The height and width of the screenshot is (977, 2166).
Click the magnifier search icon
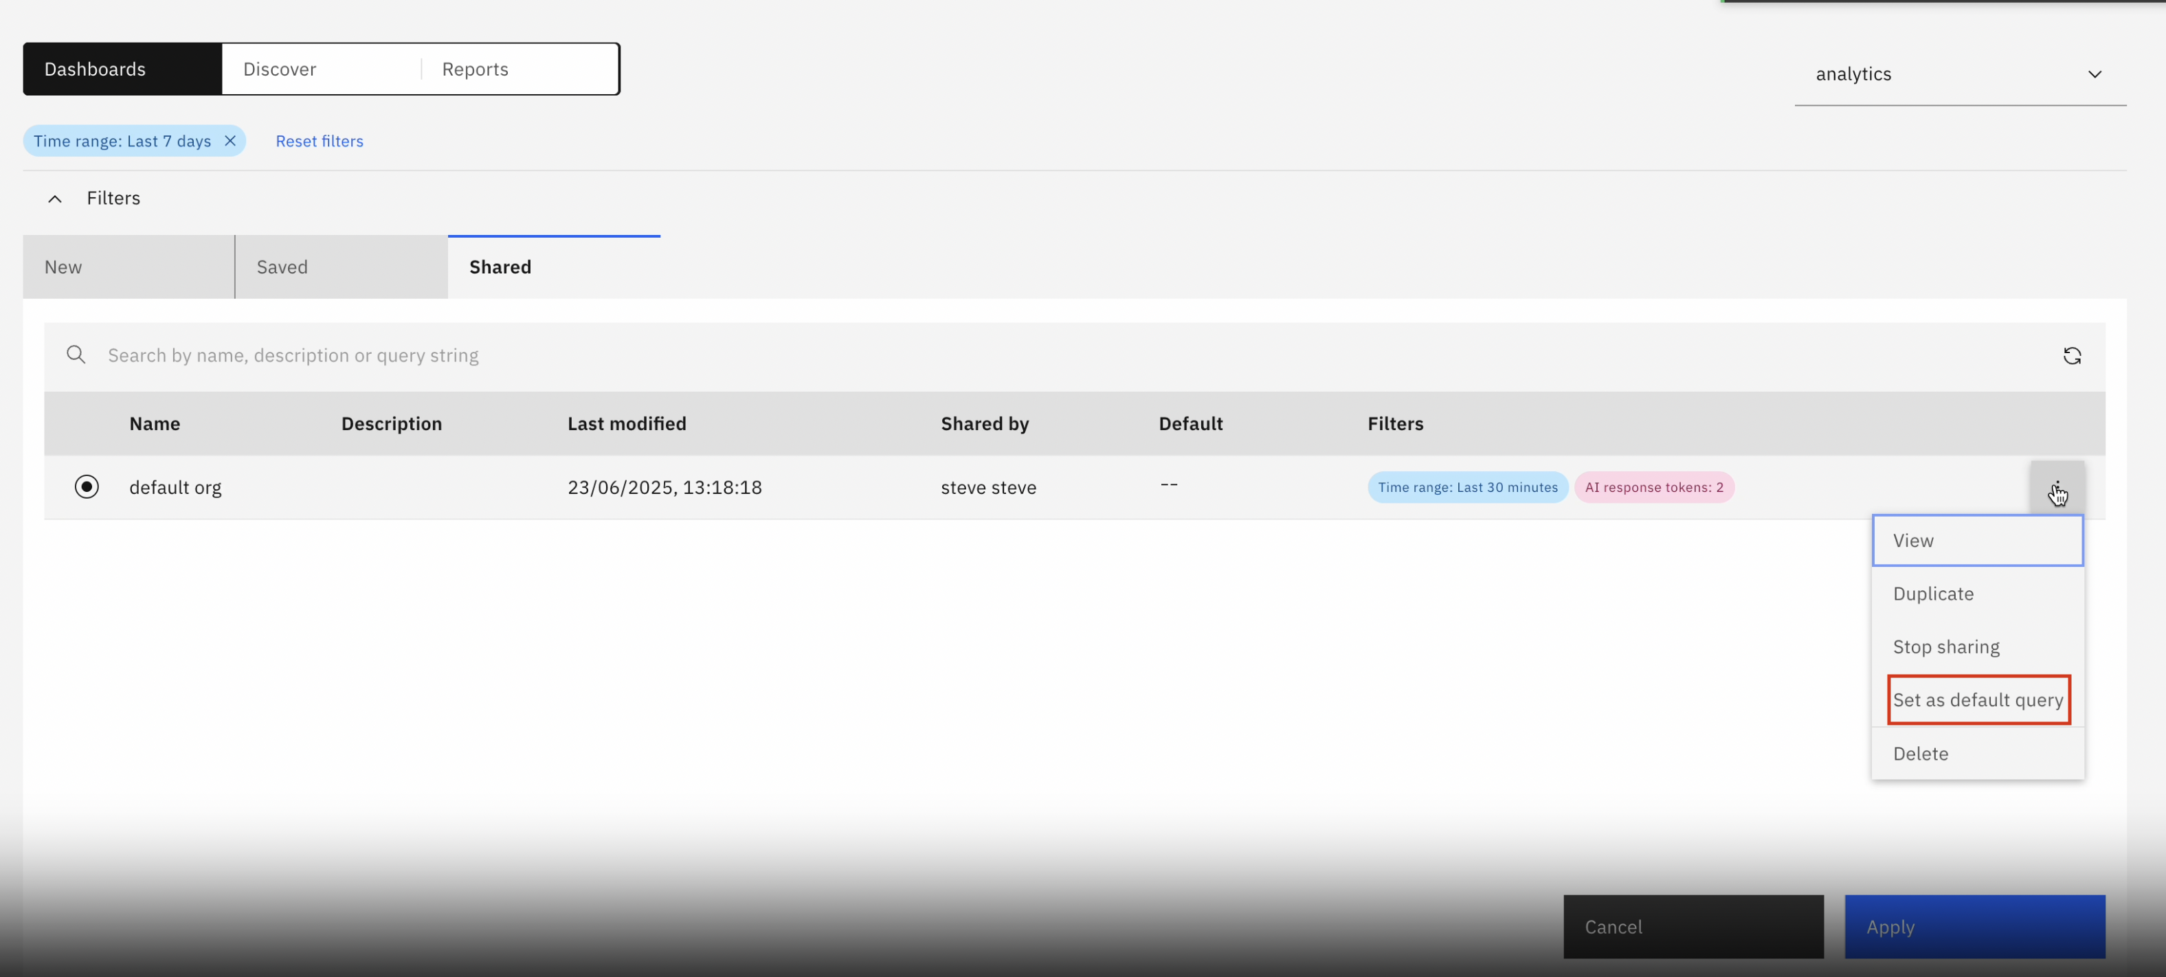(76, 355)
